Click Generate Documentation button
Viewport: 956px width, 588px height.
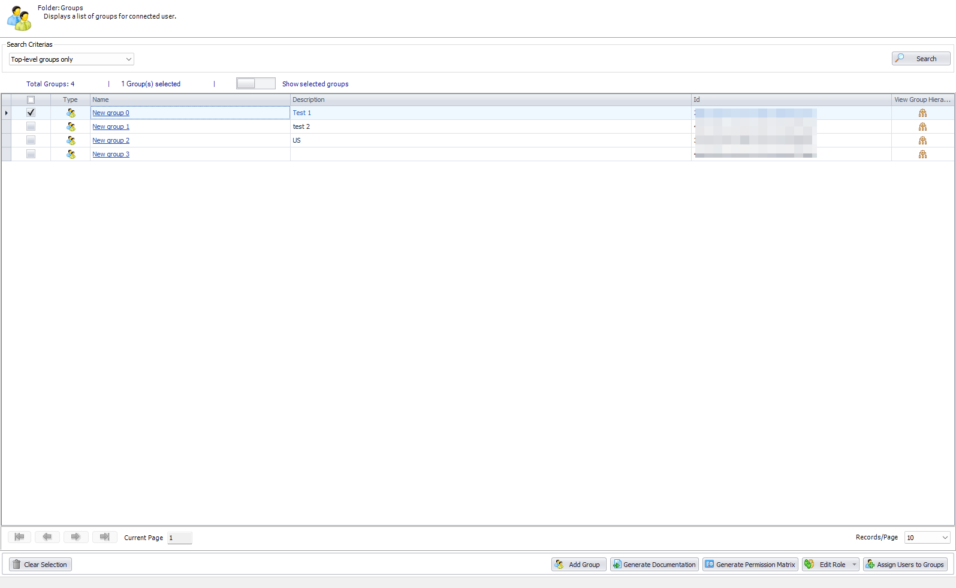pos(655,565)
